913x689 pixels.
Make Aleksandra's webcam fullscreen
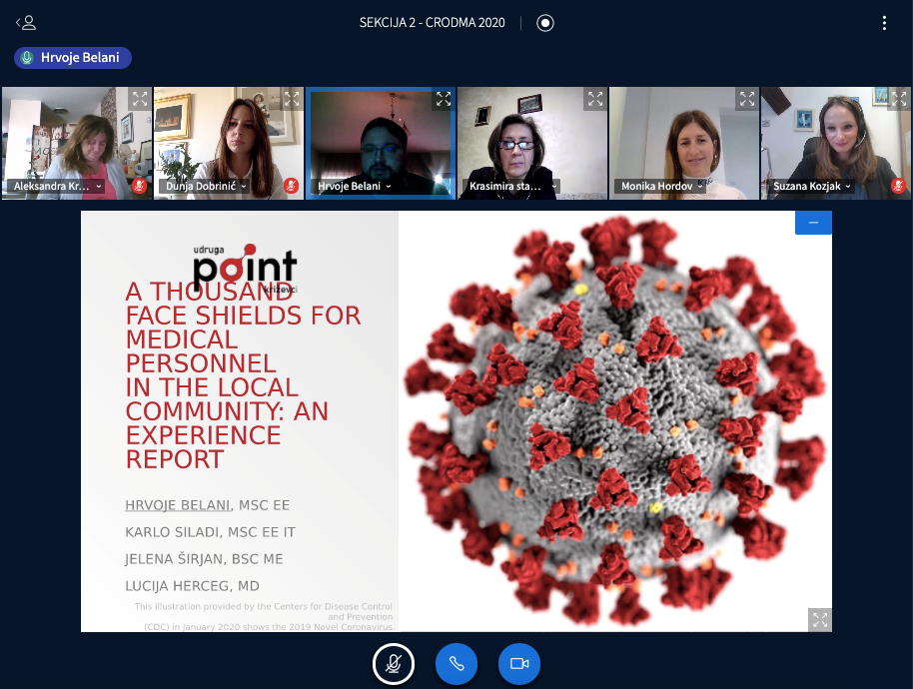click(x=139, y=98)
